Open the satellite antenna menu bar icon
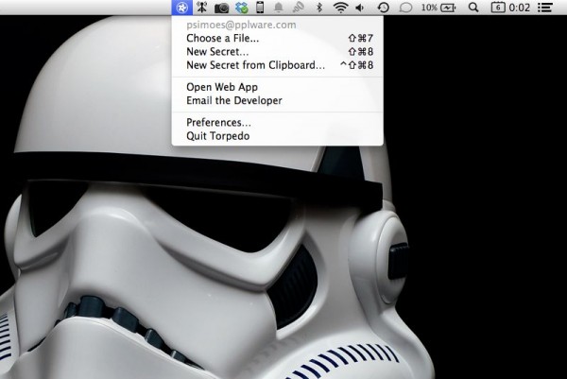The height and width of the screenshot is (379, 567). [202, 8]
